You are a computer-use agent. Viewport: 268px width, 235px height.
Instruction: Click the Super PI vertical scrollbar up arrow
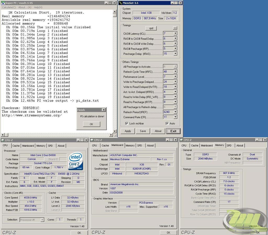115,12
